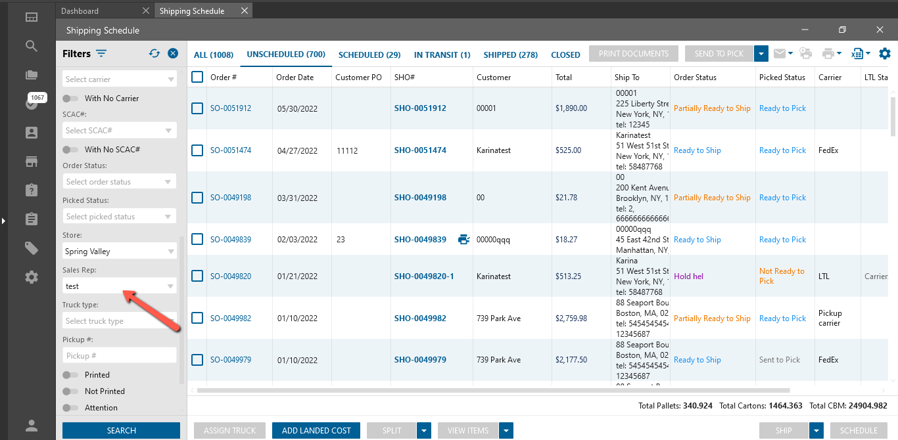The width and height of the screenshot is (898, 440).
Task: Open the question-mark clipboard icon in the sidebar
Action: (32, 190)
